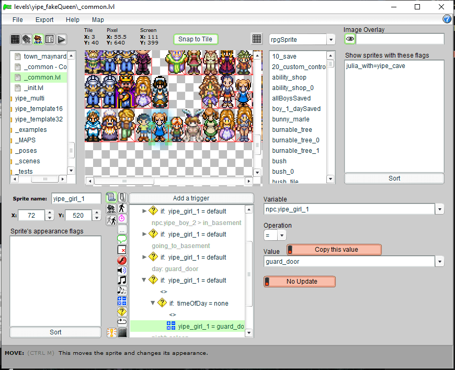Select the character sprite mode icon in toolbar
Image resolution: width=455 pixels, height=370 pixels.
tap(38, 39)
